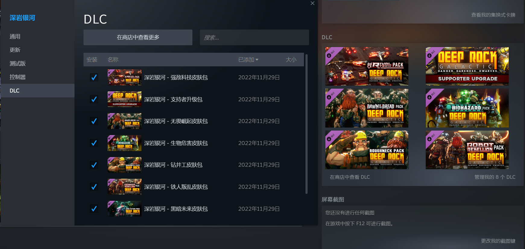Select the 深岩银河 - 黑暗未来皮肤包 name text
This screenshot has height=249, width=525.
176,209
